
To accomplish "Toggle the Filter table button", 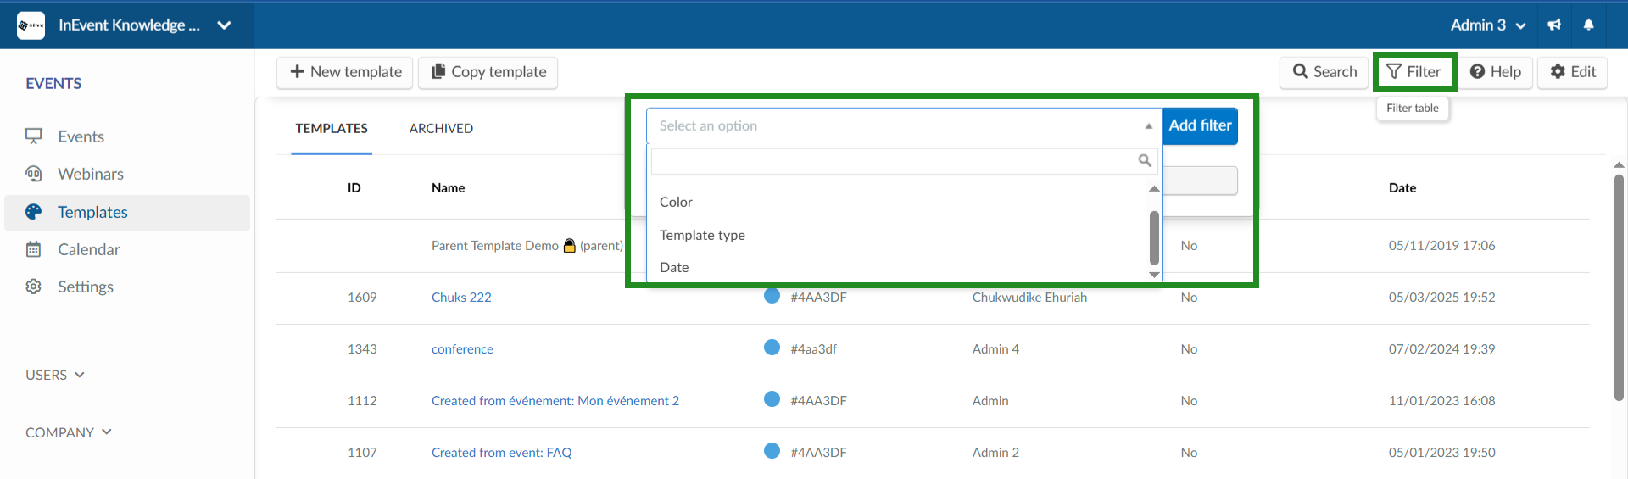I will pos(1414,72).
